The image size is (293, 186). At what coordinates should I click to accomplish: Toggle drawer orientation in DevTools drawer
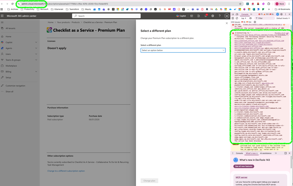(286, 153)
